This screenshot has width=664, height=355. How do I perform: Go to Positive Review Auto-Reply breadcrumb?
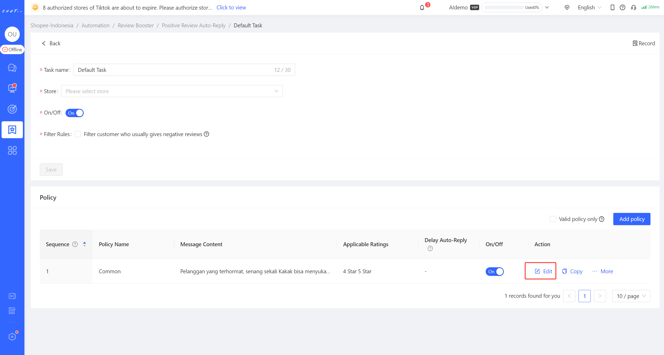pos(194,25)
